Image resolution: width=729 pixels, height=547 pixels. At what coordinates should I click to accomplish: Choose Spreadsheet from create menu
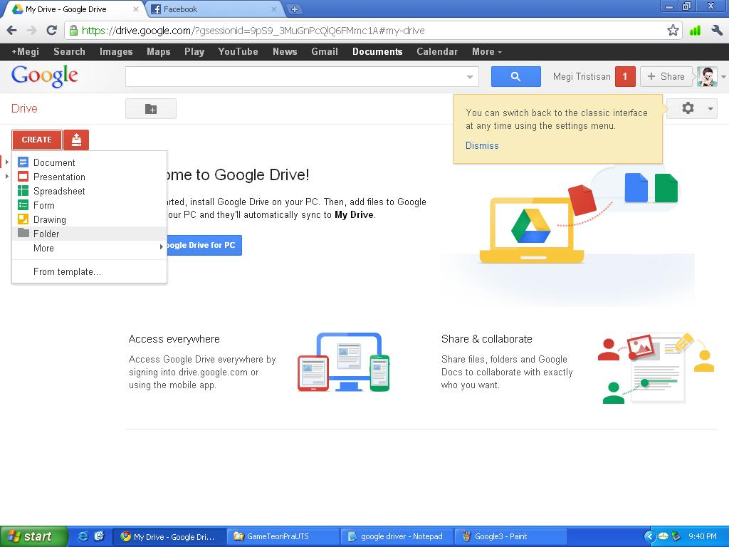pyautogui.click(x=89, y=191)
